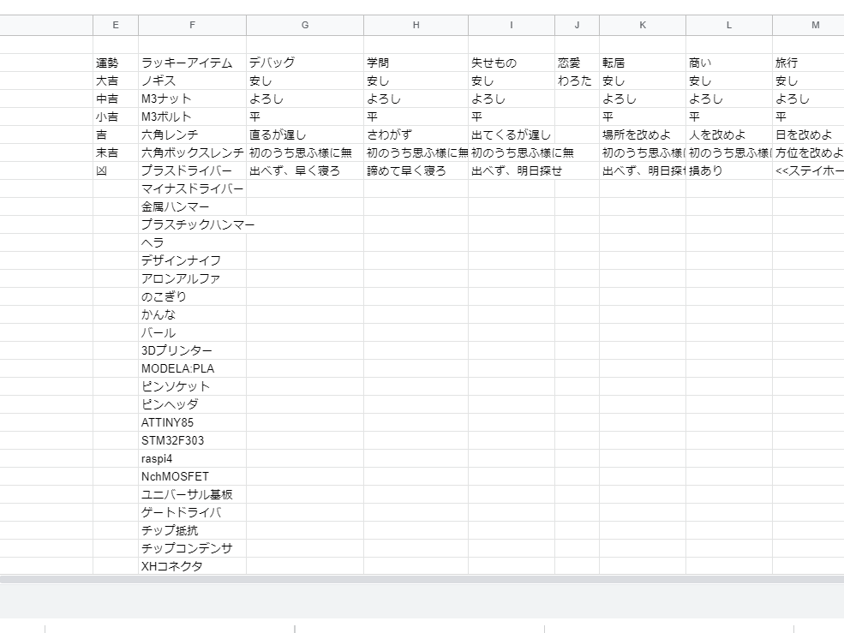The height and width of the screenshot is (633, 844).
Task: Select the raspi4 cell
Action: (192, 458)
